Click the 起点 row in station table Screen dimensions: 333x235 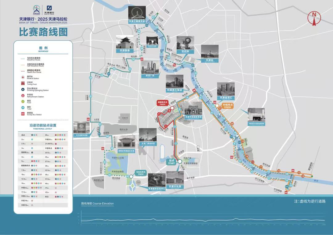tap(31, 135)
